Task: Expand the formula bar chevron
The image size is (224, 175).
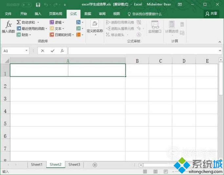Action: [220, 51]
